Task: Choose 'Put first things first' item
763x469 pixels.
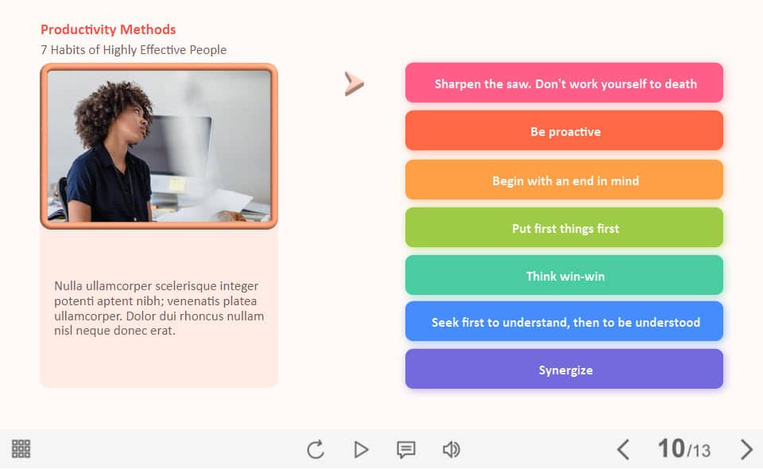Action: [564, 228]
